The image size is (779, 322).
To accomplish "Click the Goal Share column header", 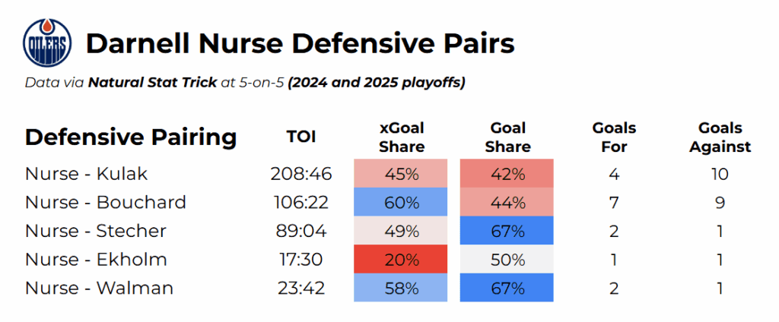I will (507, 137).
